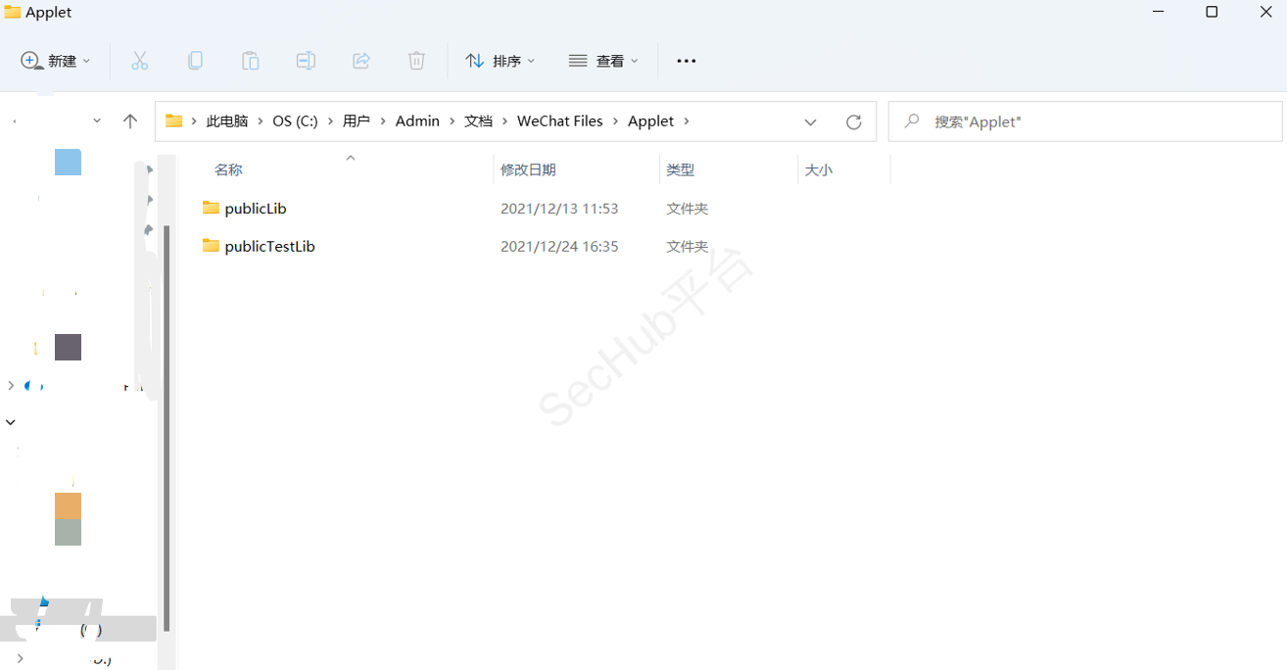1287x670 pixels.
Task: Open the 排序 (Sort) dropdown
Action: click(x=500, y=61)
